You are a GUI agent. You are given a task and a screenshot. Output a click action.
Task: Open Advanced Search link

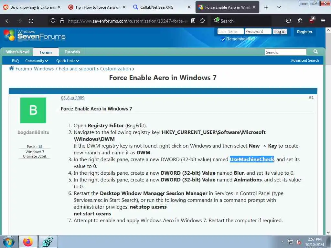[305, 60]
